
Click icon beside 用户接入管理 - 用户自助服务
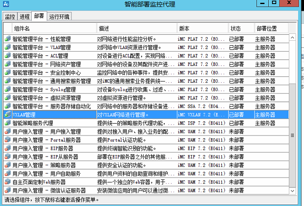click(7, 173)
